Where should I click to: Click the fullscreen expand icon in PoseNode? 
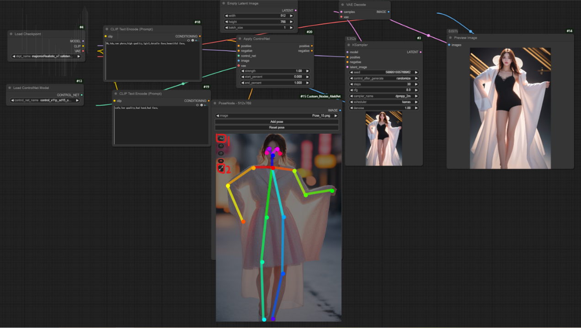221,169
